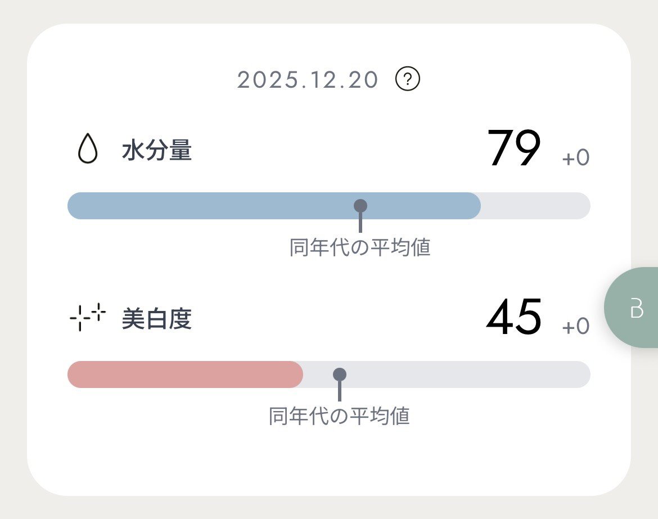
Task: Click the average marker dot on moisture bar
Action: (x=360, y=206)
